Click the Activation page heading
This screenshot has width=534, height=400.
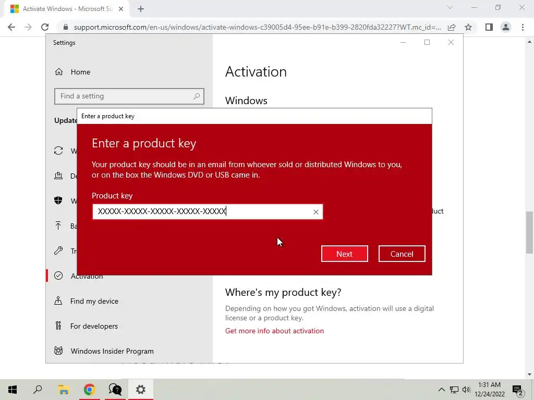[x=256, y=72]
